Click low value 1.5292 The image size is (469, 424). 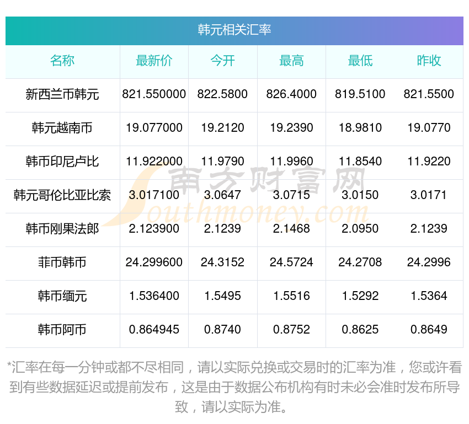360,296
